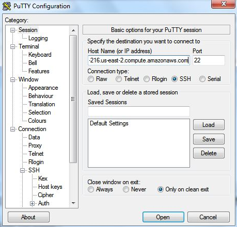The height and width of the screenshot is (227, 237).
Task: Select the Raw connection type
Action: point(91,79)
